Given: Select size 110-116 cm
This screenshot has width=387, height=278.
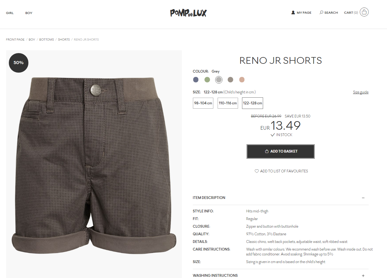Looking at the screenshot, I should tap(228, 103).
